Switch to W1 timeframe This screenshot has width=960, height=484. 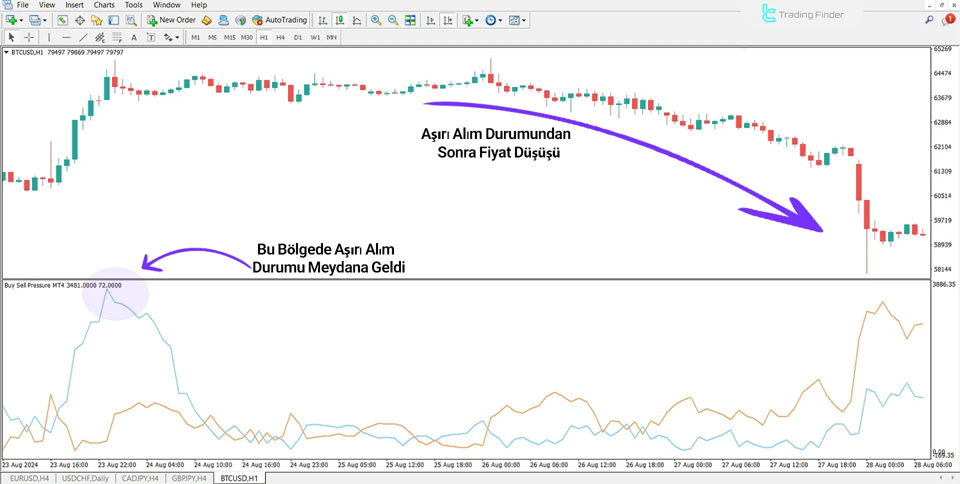(315, 37)
